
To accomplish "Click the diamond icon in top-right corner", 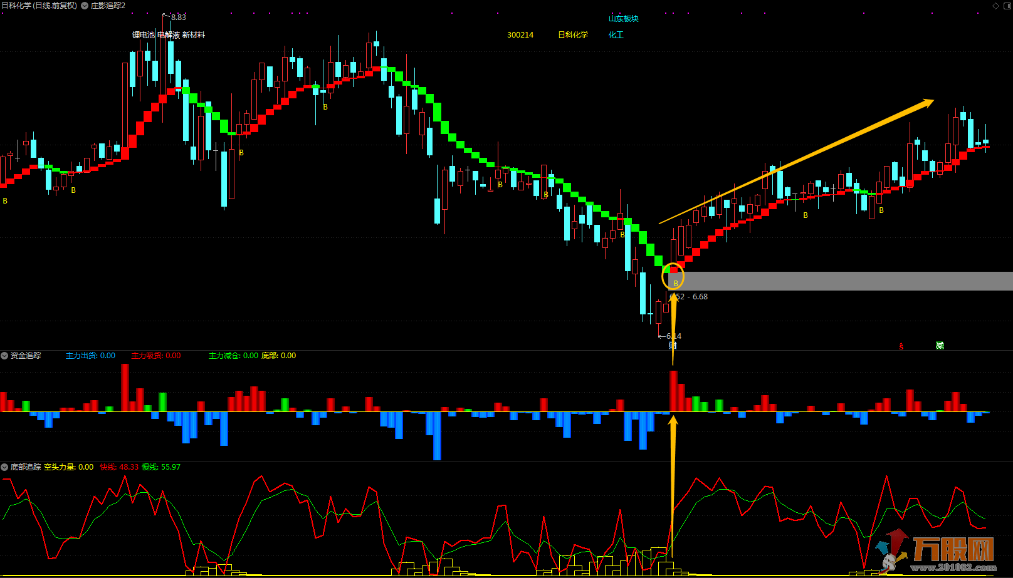I will coord(995,6).
